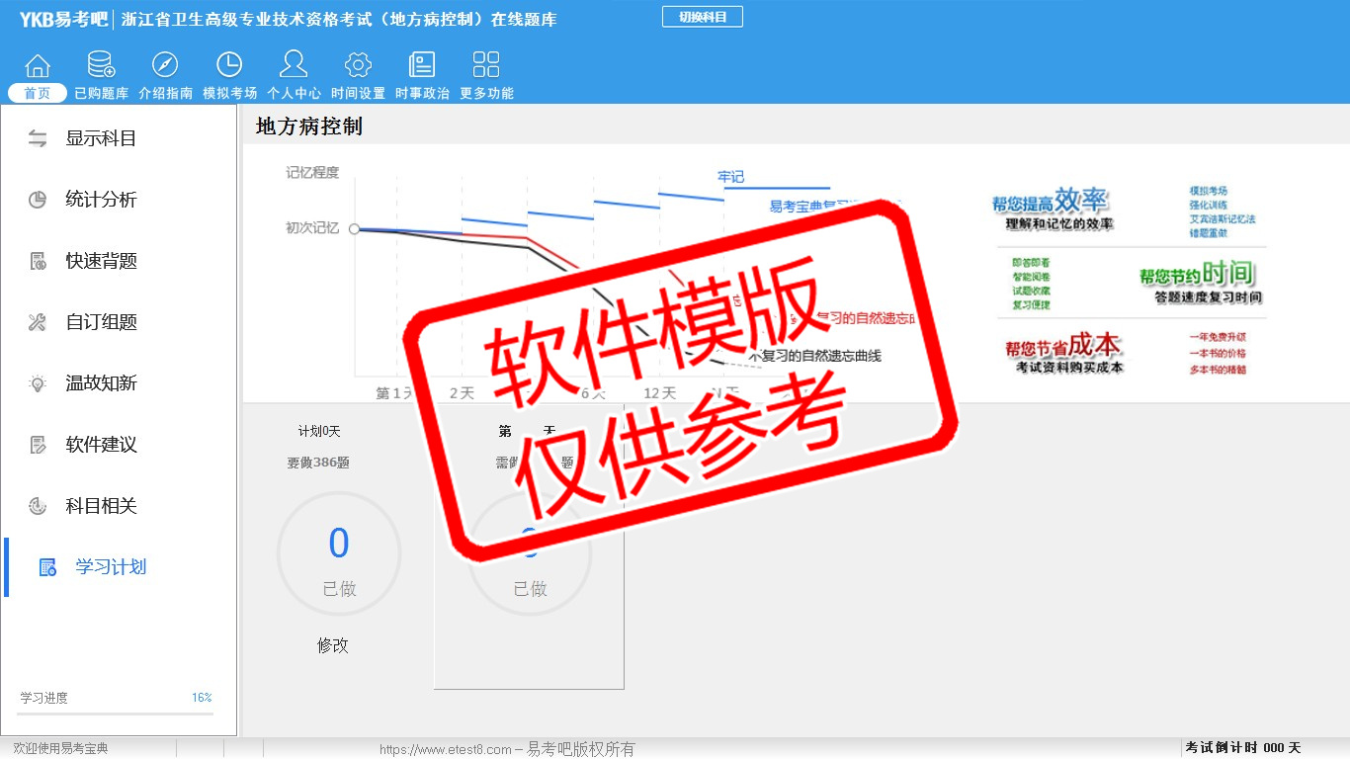This screenshot has width=1350, height=759.
Task: Click the 考试倒计时 000 天 status
Action: (x=1243, y=748)
